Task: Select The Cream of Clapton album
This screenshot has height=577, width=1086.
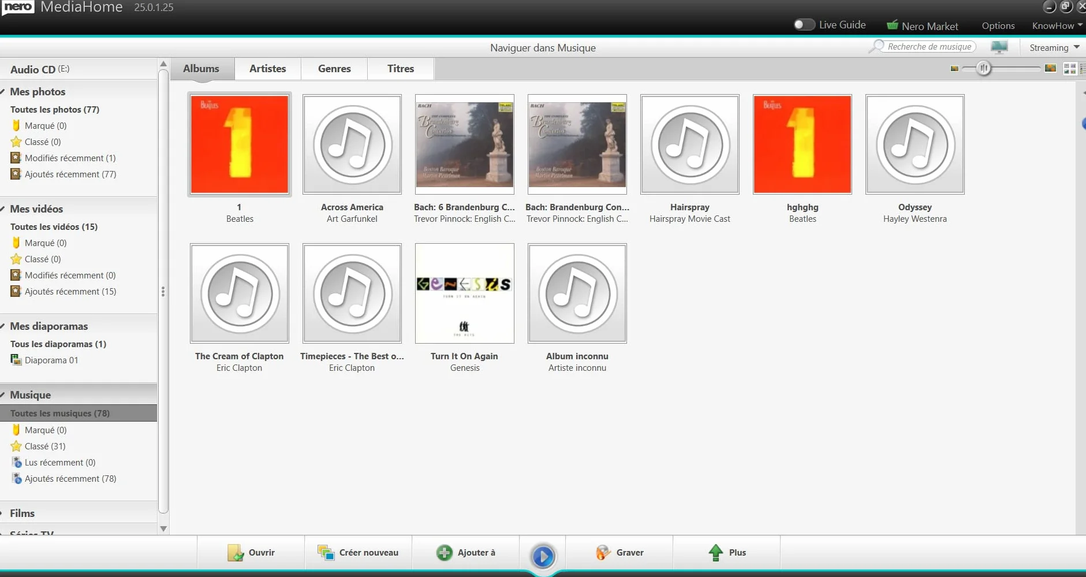Action: coord(240,293)
